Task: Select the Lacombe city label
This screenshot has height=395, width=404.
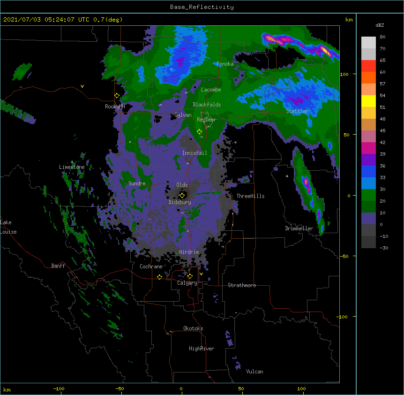Action: [211, 90]
